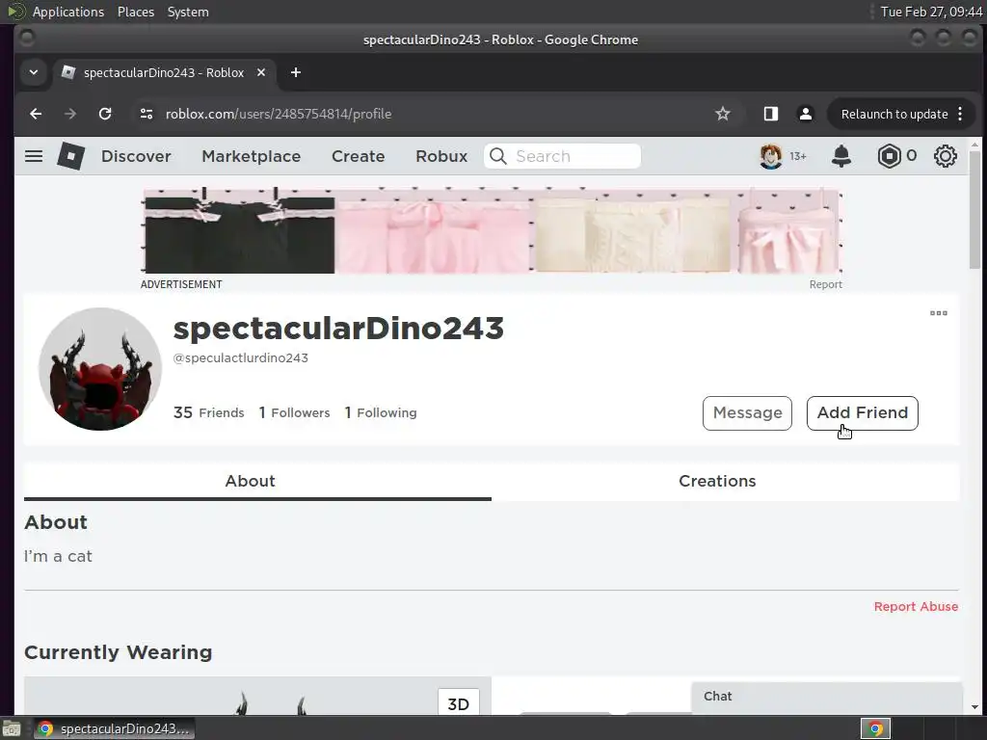987x740 pixels.
Task: Click the show desktop icon in taskbar
Action: tap(12, 729)
